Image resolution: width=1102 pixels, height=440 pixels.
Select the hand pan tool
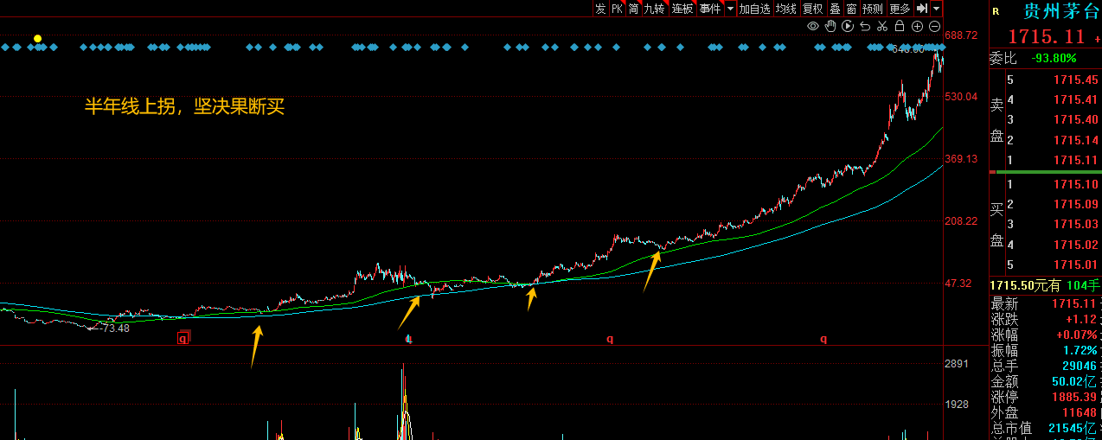830,26
